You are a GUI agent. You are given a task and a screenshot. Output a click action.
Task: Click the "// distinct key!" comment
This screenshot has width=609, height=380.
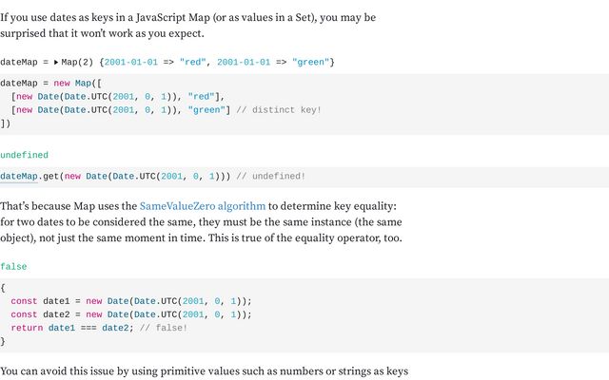point(279,110)
